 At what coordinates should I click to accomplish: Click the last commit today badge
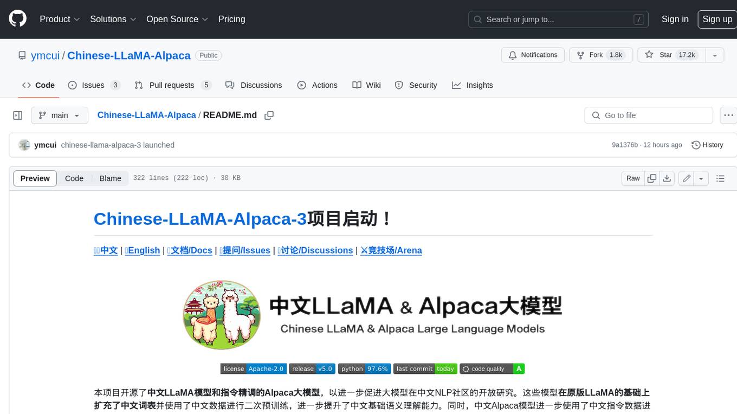[x=425, y=368]
